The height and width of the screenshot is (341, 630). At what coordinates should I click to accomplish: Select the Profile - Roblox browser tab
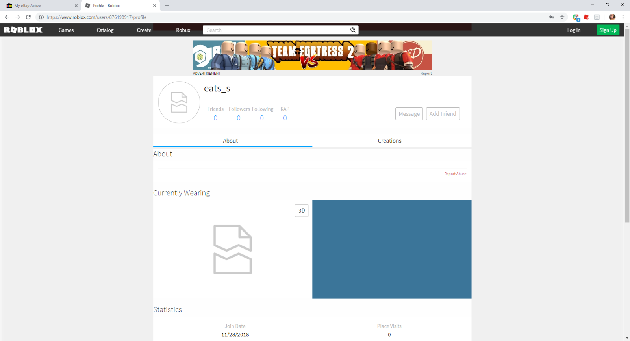120,6
